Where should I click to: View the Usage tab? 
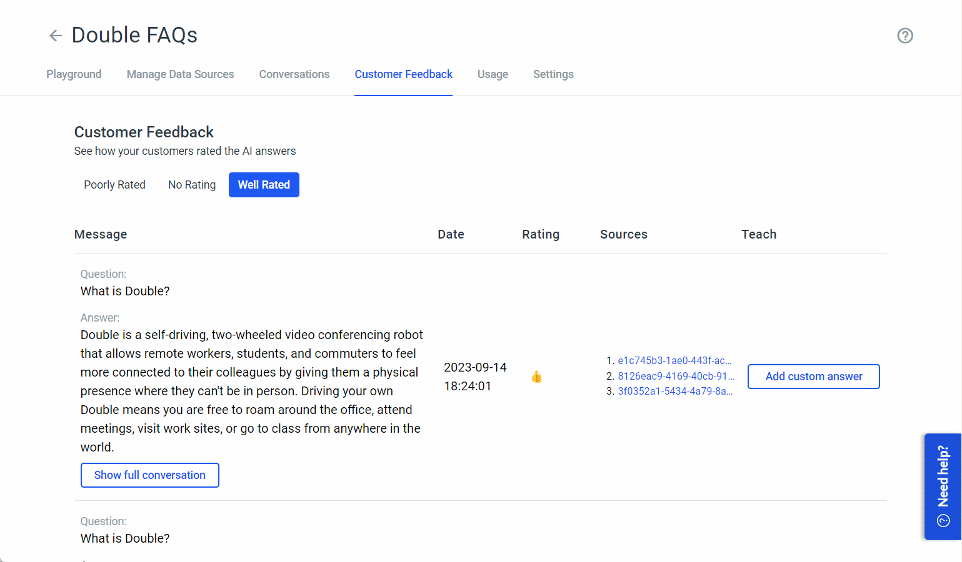pyautogui.click(x=493, y=74)
